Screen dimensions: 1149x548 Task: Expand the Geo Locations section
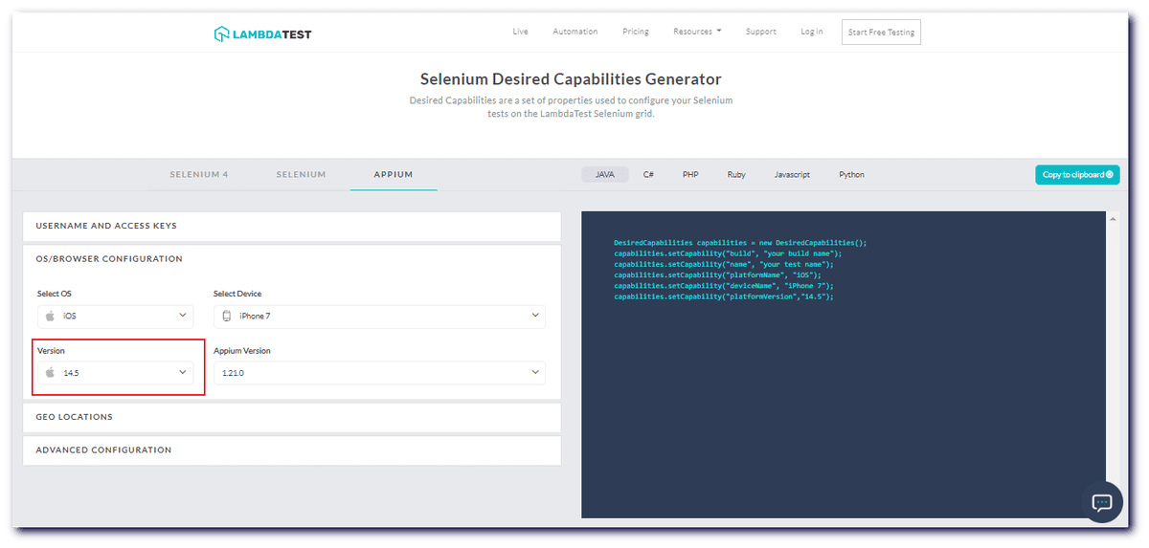(291, 417)
